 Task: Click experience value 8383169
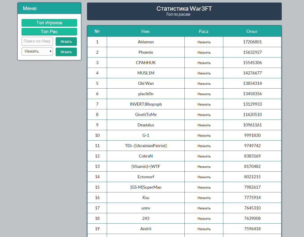[252, 156]
